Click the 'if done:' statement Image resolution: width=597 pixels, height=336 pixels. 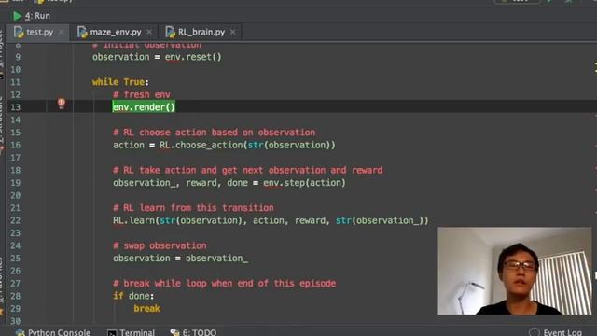click(133, 296)
